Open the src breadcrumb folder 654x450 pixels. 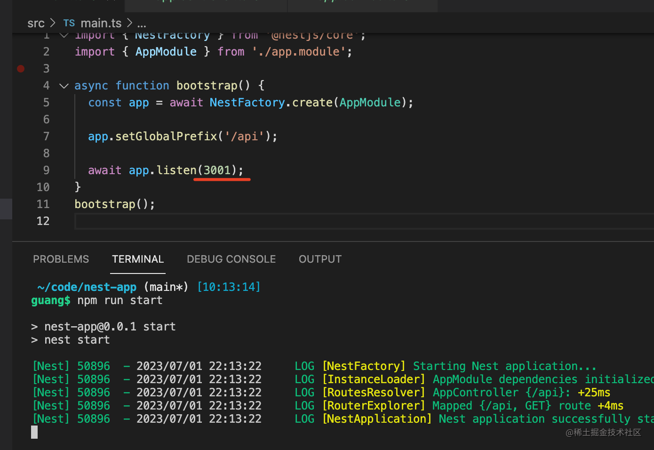36,23
